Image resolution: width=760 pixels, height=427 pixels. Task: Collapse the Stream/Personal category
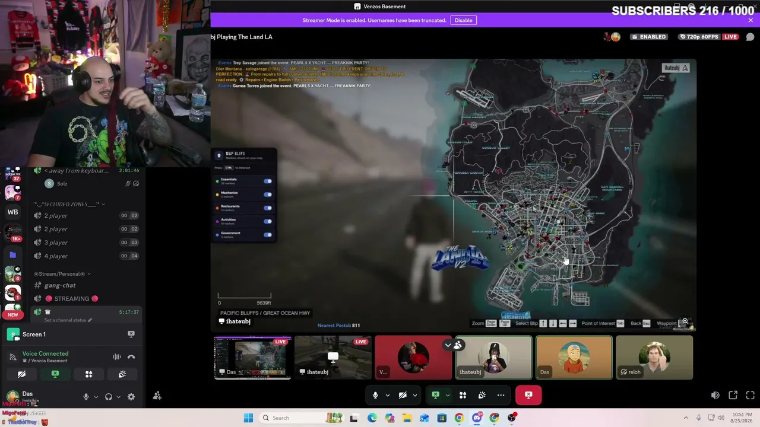pyautogui.click(x=62, y=274)
